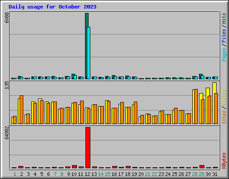Click the tall cyan pages bar on day 12

(89, 53)
